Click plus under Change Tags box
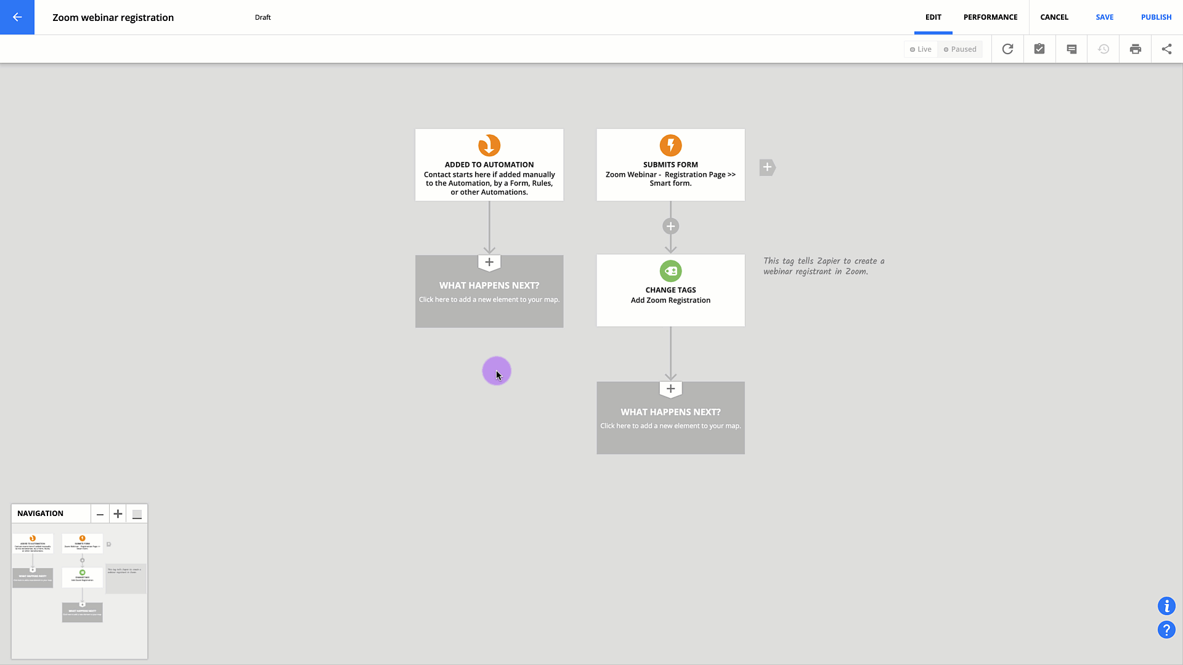This screenshot has width=1183, height=665. [670, 389]
